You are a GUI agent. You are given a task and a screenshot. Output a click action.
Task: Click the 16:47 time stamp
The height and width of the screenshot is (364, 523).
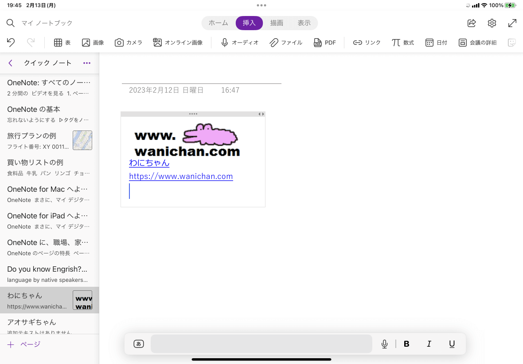click(230, 90)
